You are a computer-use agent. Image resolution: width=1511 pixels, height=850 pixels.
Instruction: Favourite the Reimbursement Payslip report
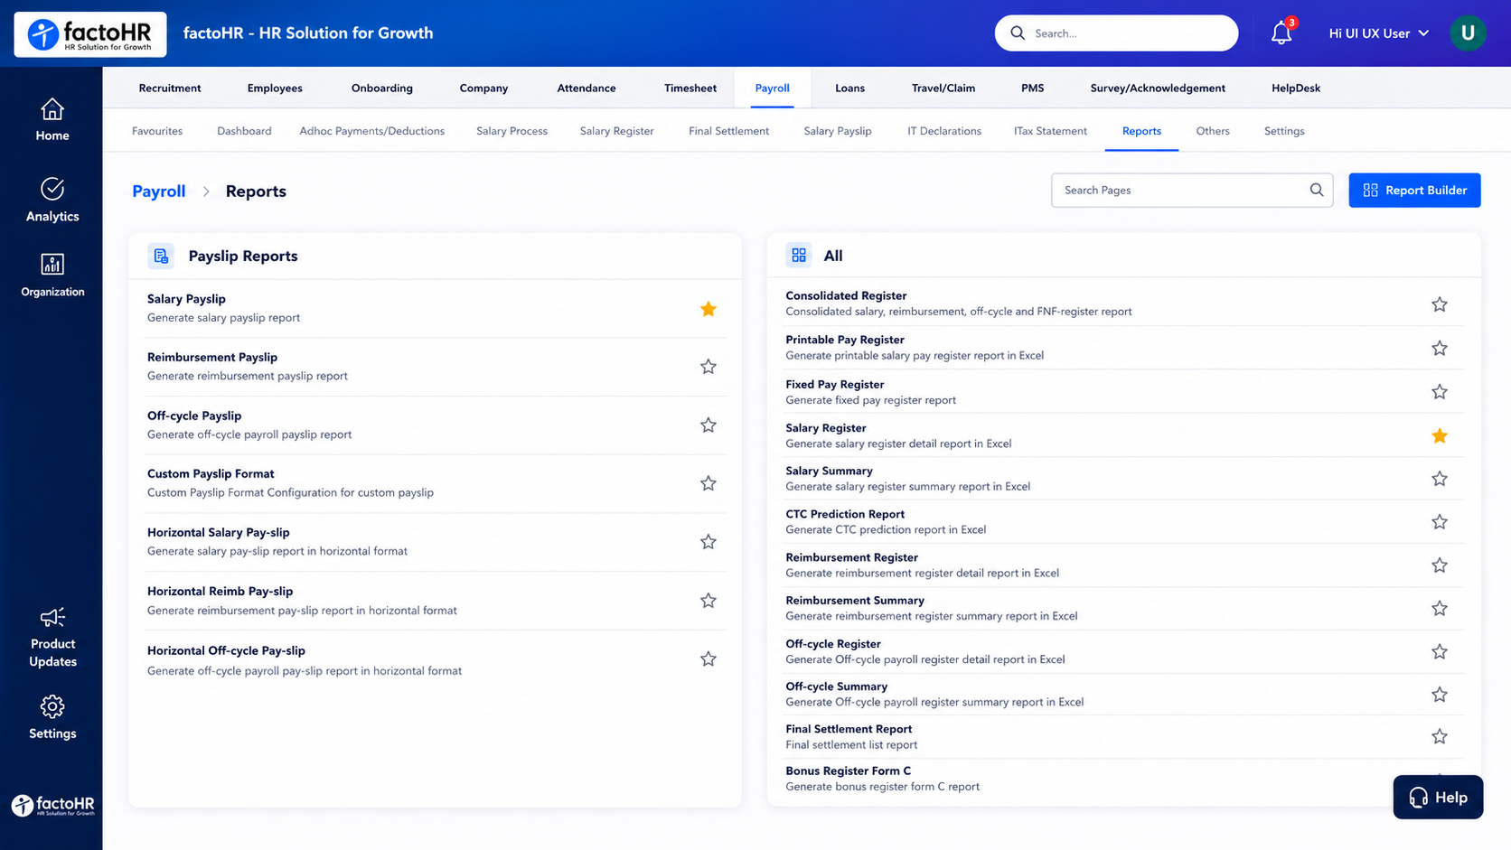709,367
